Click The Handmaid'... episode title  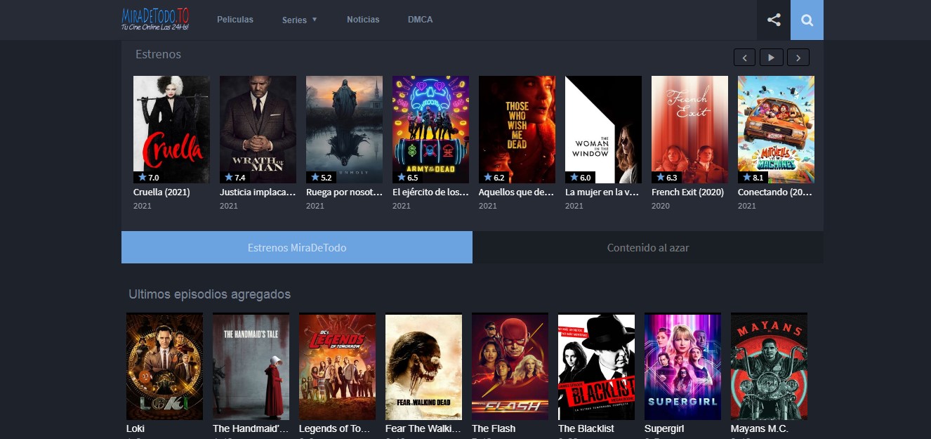point(250,428)
